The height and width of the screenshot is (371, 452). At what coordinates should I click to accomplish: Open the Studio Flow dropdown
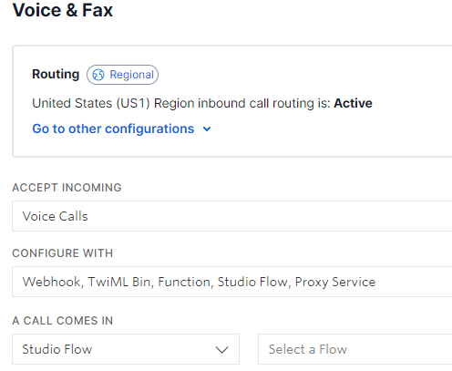click(x=126, y=349)
